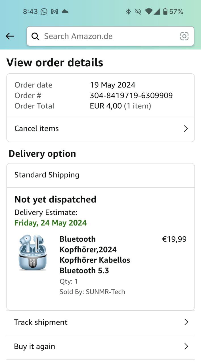Open Track shipment chevron arrow
The image size is (201, 364).
point(186,322)
